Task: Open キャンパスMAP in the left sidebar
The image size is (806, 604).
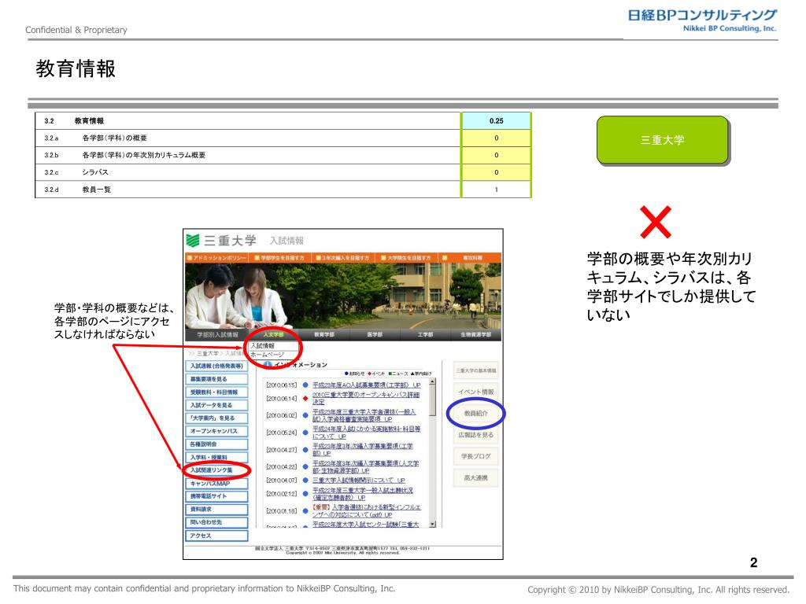Action: [216, 484]
